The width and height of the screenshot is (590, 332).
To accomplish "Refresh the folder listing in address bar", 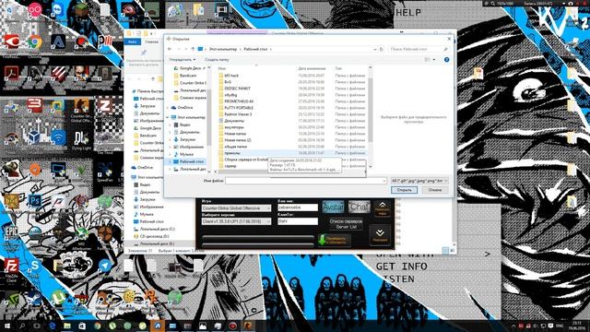I will pos(381,49).
